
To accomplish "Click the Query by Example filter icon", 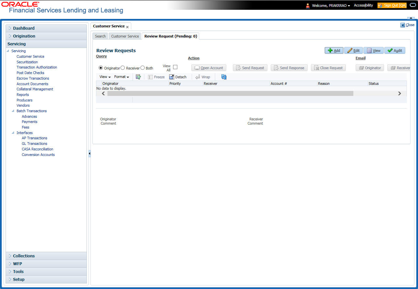I will 138,77.
